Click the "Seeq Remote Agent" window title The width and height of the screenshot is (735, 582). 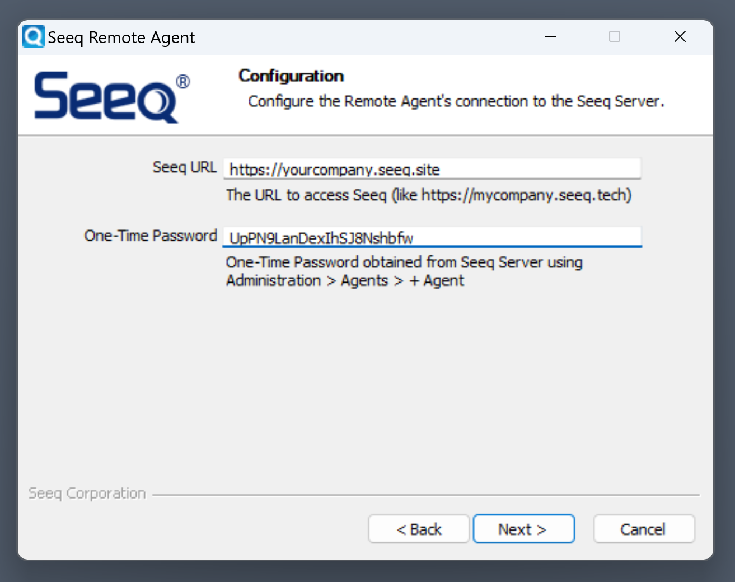click(x=121, y=37)
